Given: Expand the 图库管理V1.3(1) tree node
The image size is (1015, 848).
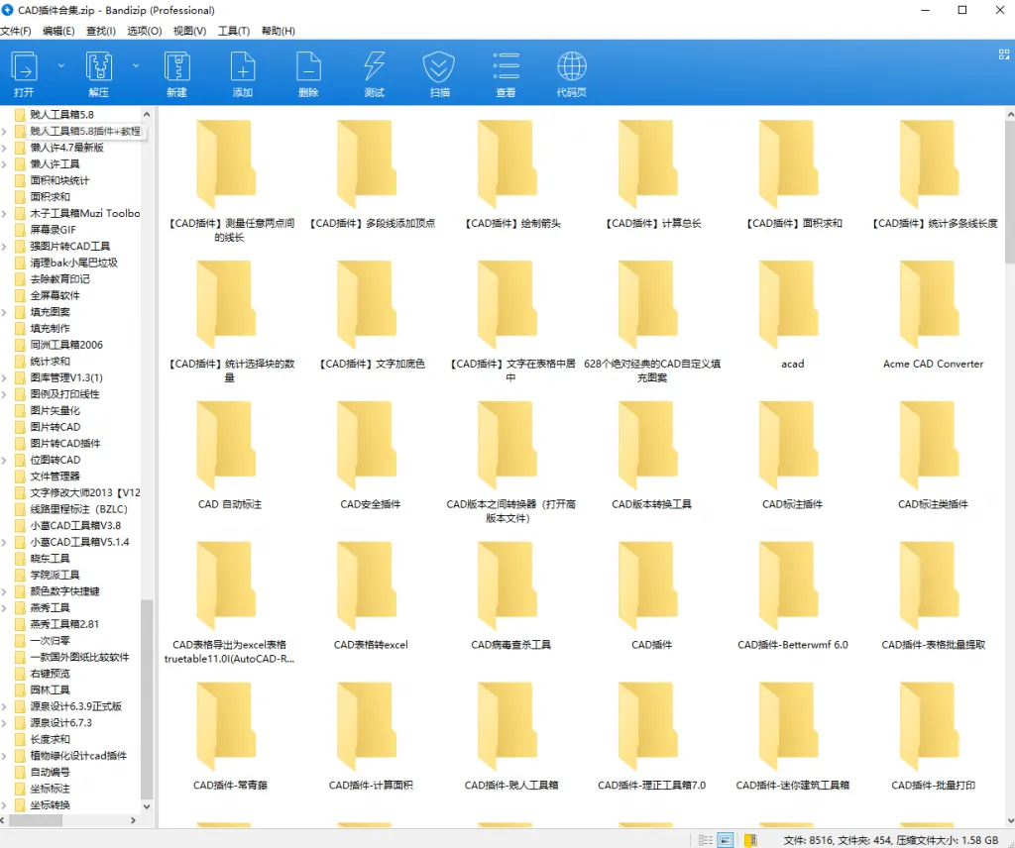Looking at the screenshot, I should (x=4, y=377).
